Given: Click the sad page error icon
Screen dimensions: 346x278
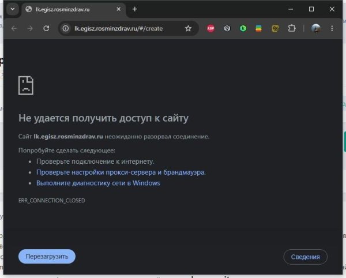Looking at the screenshot, I should 26,85.
